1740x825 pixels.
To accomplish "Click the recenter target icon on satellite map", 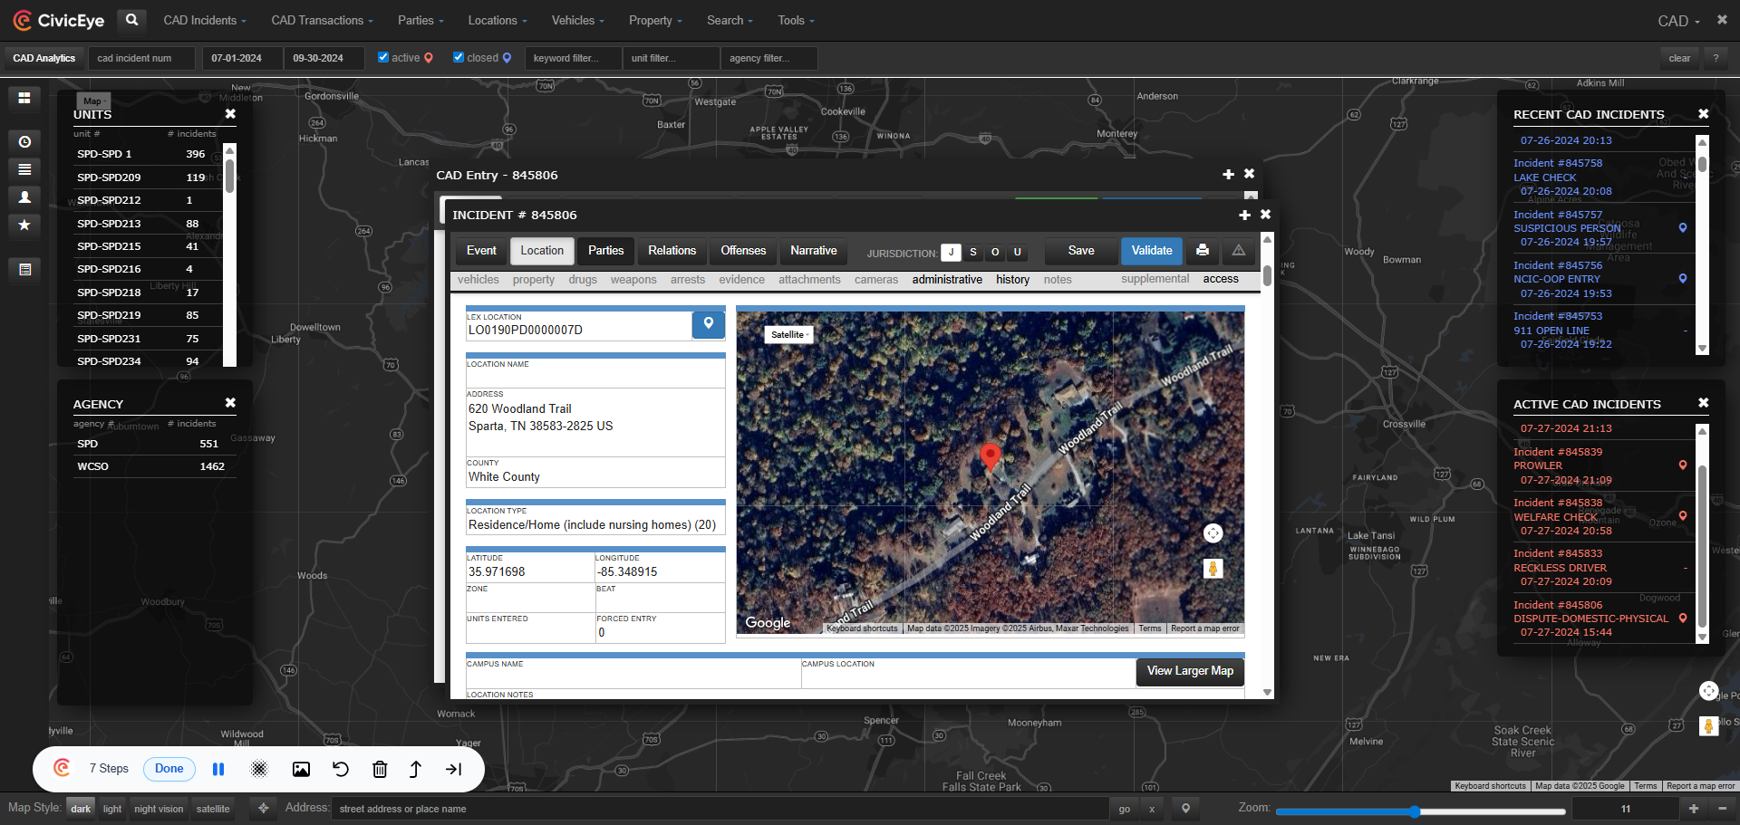I will point(1213,533).
